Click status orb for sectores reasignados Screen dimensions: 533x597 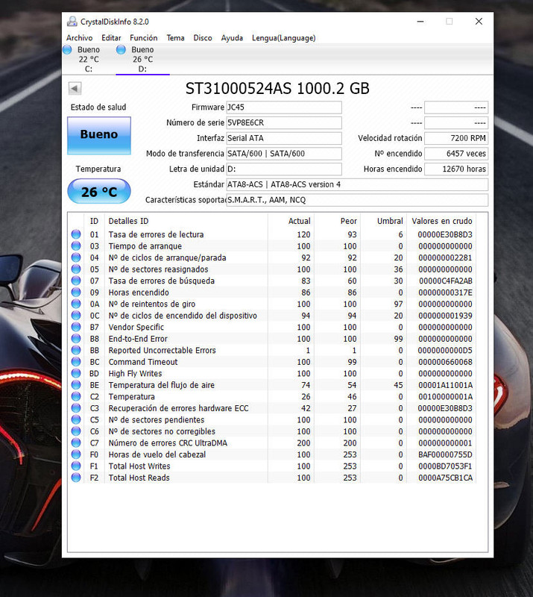coord(76,269)
